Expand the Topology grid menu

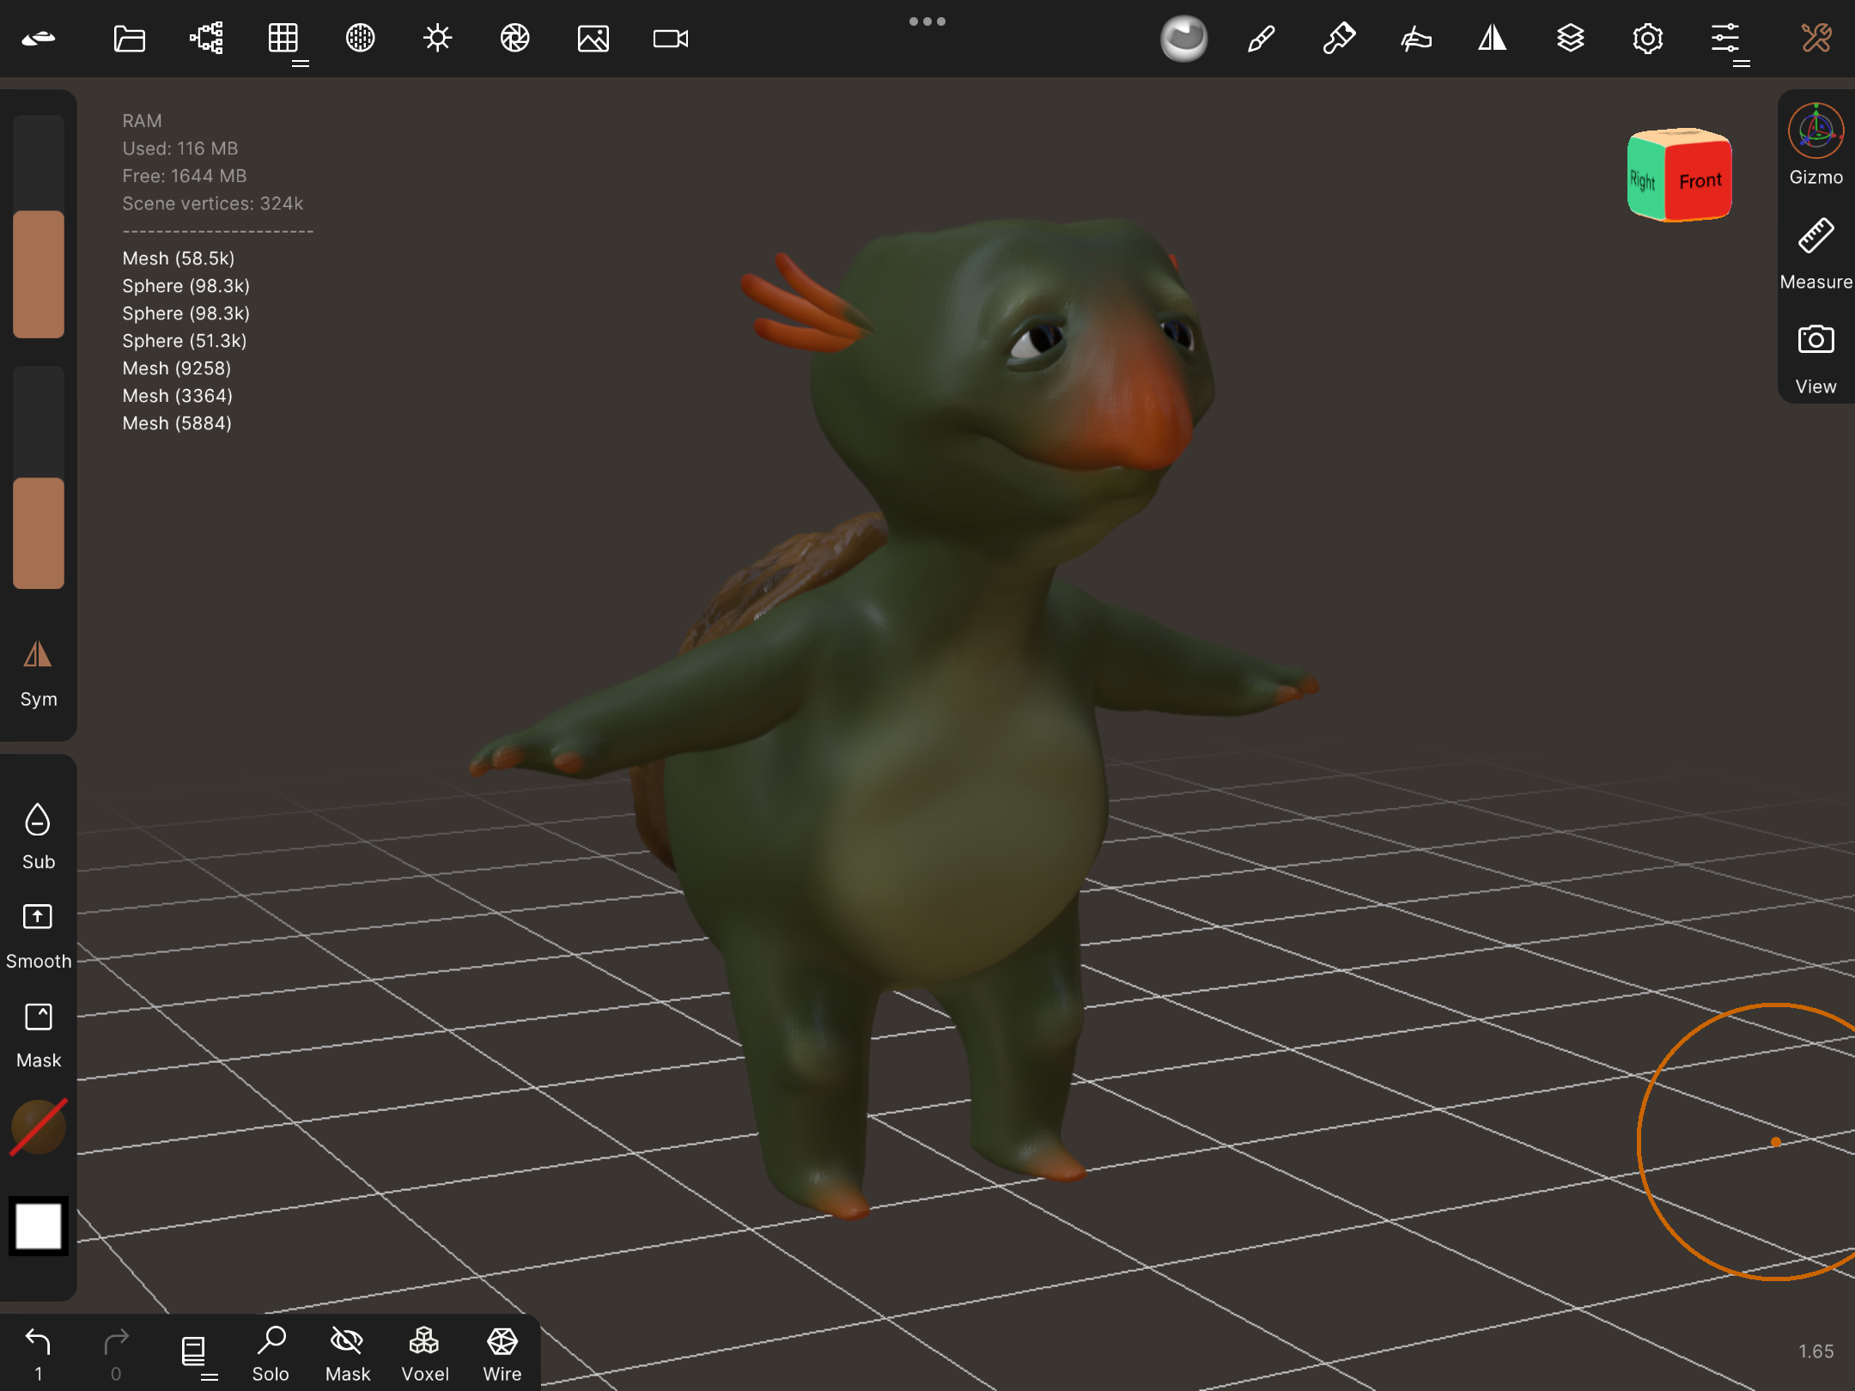point(283,39)
